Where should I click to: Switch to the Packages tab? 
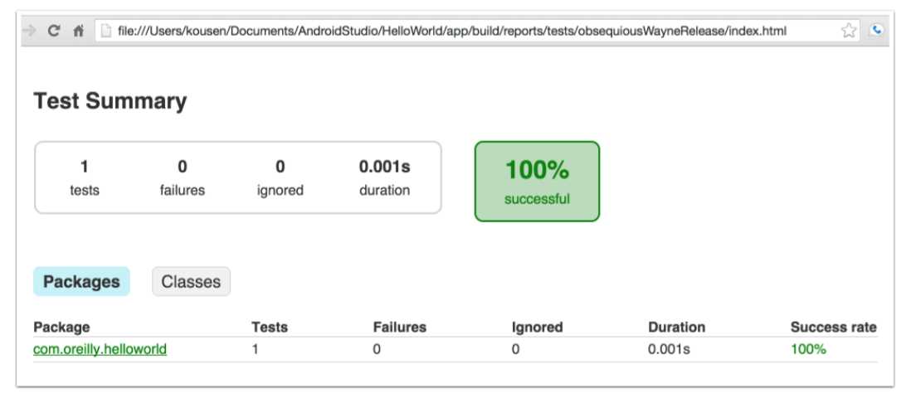(x=81, y=282)
